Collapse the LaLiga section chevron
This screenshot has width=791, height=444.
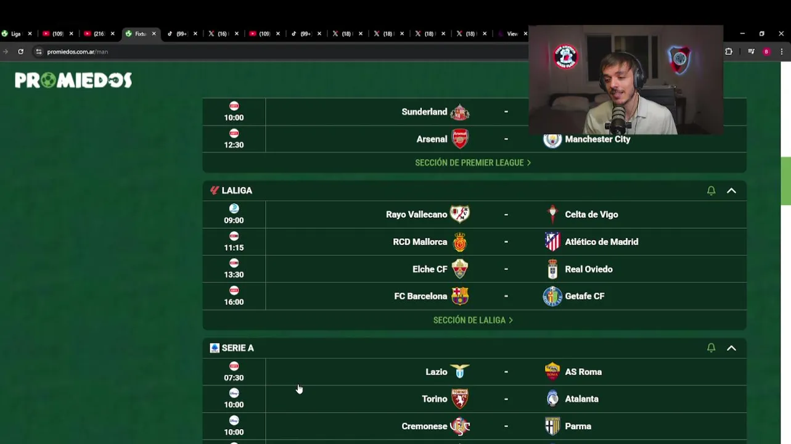click(731, 191)
